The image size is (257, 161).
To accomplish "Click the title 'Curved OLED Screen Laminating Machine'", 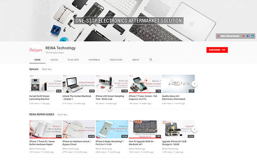I will (39, 97).
